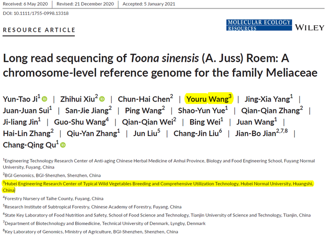Click author name Jian-Bo Jian
Viewport: 326px width, 239px height.
[267, 133]
